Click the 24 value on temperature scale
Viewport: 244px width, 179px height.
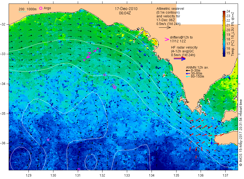tap(228, 11)
